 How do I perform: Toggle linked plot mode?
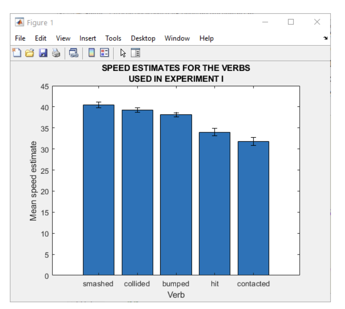tap(74, 53)
